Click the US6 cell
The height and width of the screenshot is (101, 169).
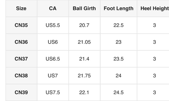click(53, 42)
